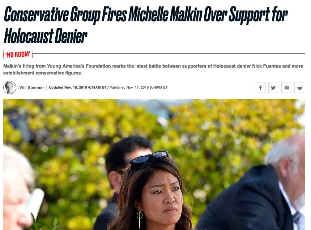This screenshot has height=230, width=311.
Task: Click the gold hoop earring in the photo
Action: click(x=140, y=219)
